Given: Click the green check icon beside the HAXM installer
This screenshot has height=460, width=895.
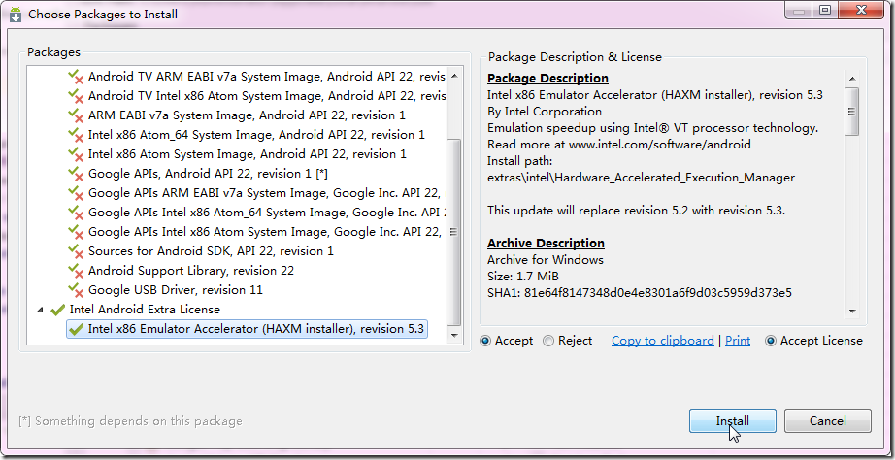Looking at the screenshot, I should pos(76,329).
